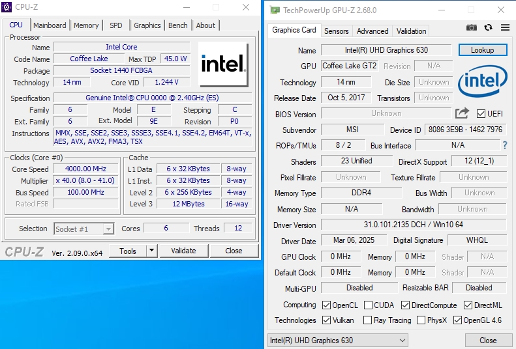Select the Graphics Card tab in GPU-Z

[294, 30]
